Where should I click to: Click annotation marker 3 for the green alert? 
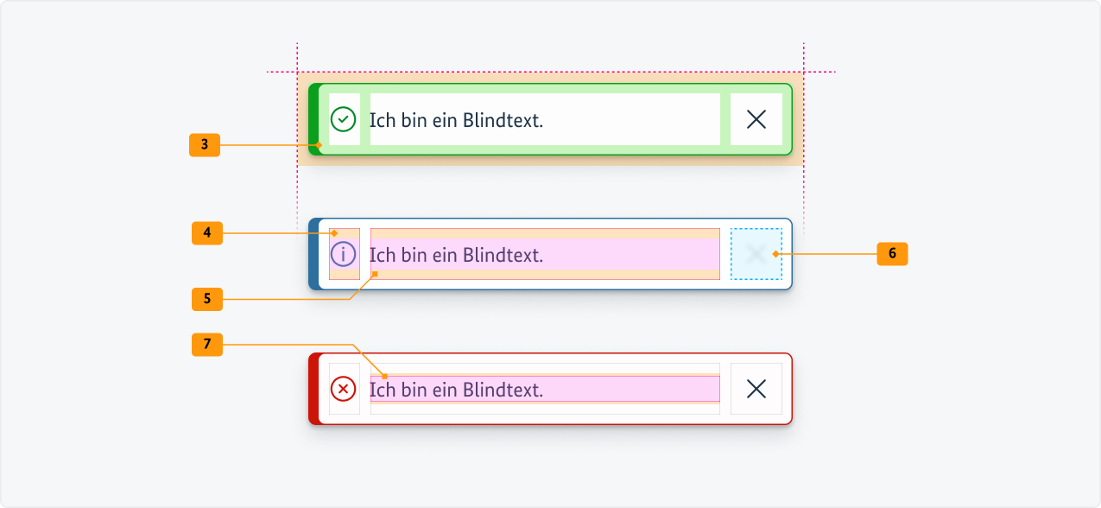(205, 145)
